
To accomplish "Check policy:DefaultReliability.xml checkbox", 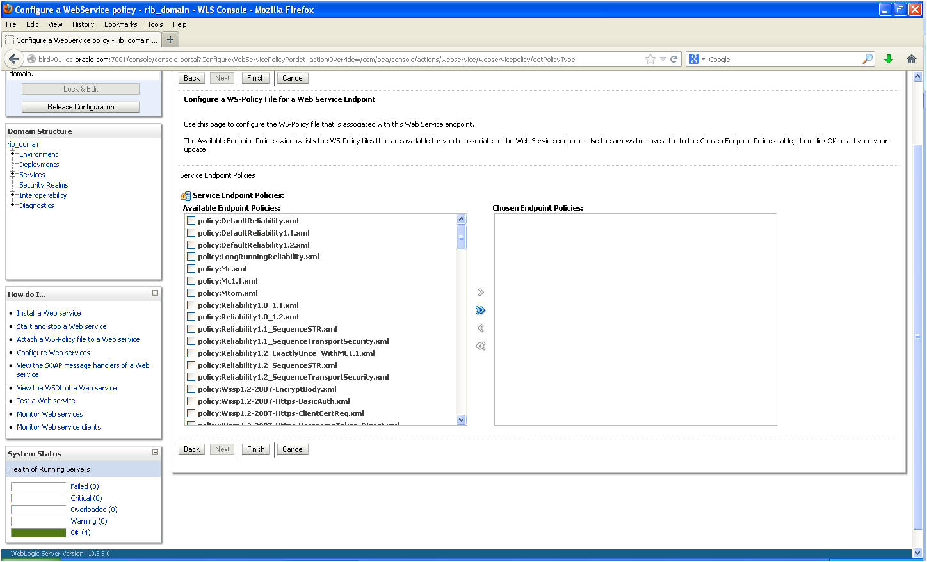I will 191,221.
